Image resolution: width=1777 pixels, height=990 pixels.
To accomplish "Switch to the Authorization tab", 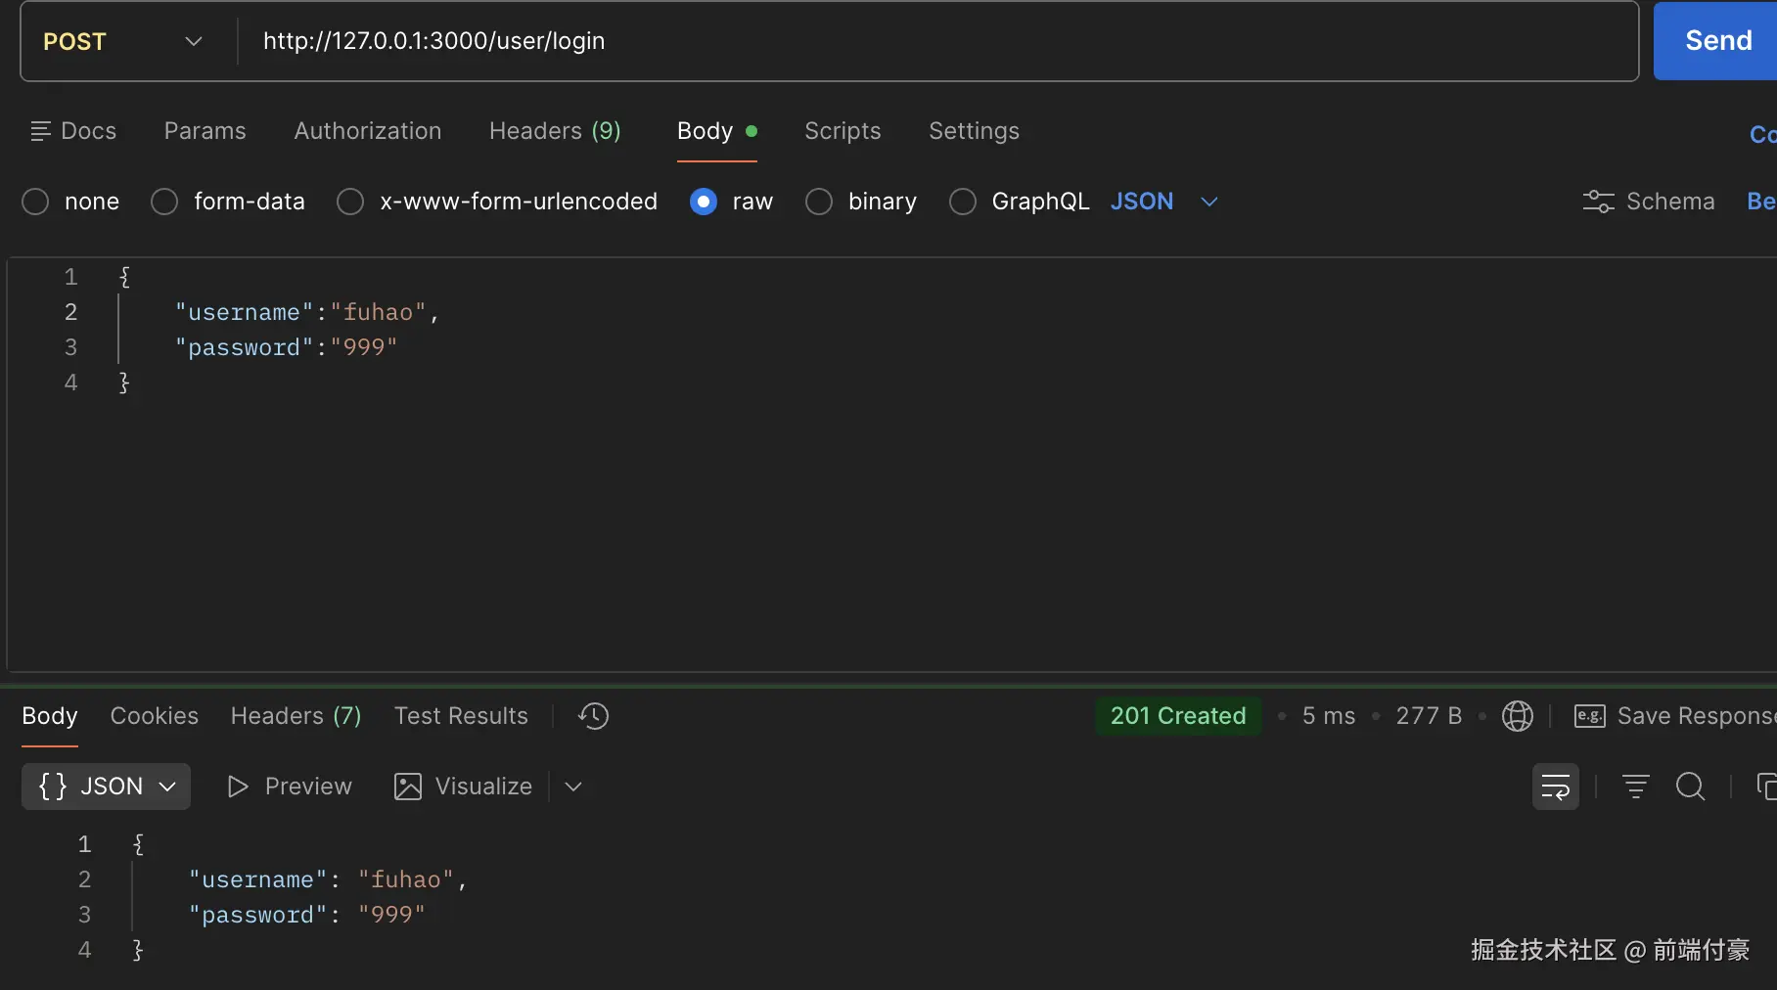I will [x=367, y=131].
